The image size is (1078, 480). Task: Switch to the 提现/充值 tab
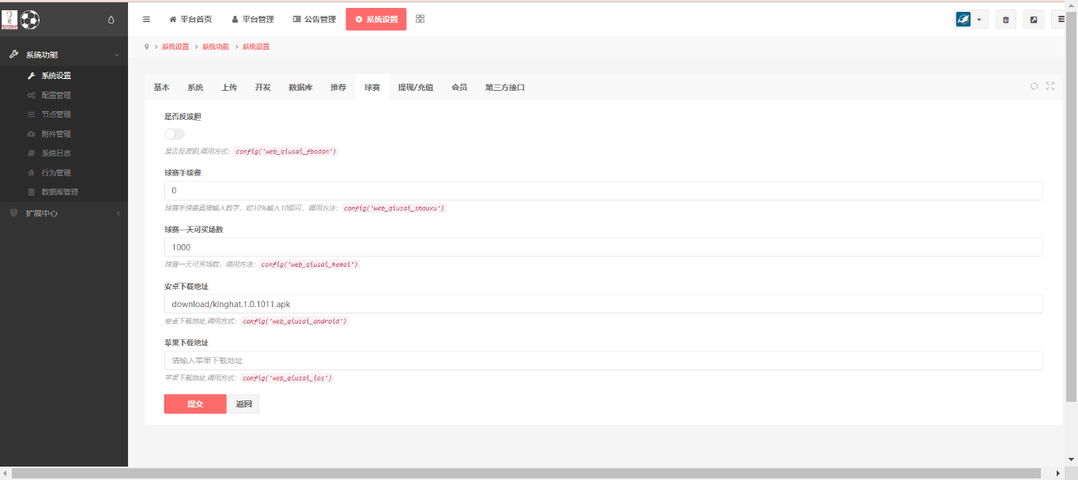pyautogui.click(x=416, y=88)
